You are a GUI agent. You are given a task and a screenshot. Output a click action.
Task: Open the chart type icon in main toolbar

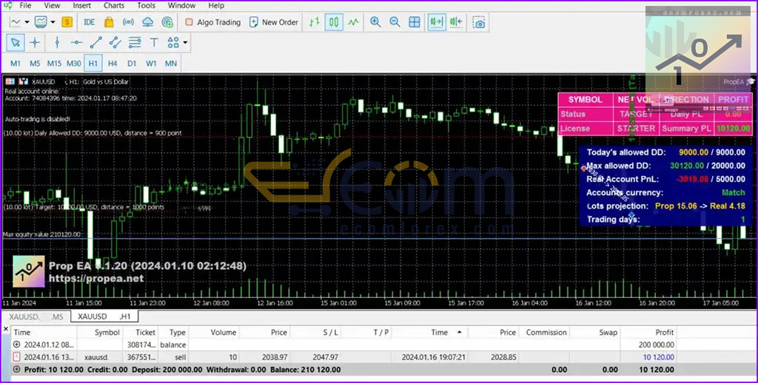point(16,22)
